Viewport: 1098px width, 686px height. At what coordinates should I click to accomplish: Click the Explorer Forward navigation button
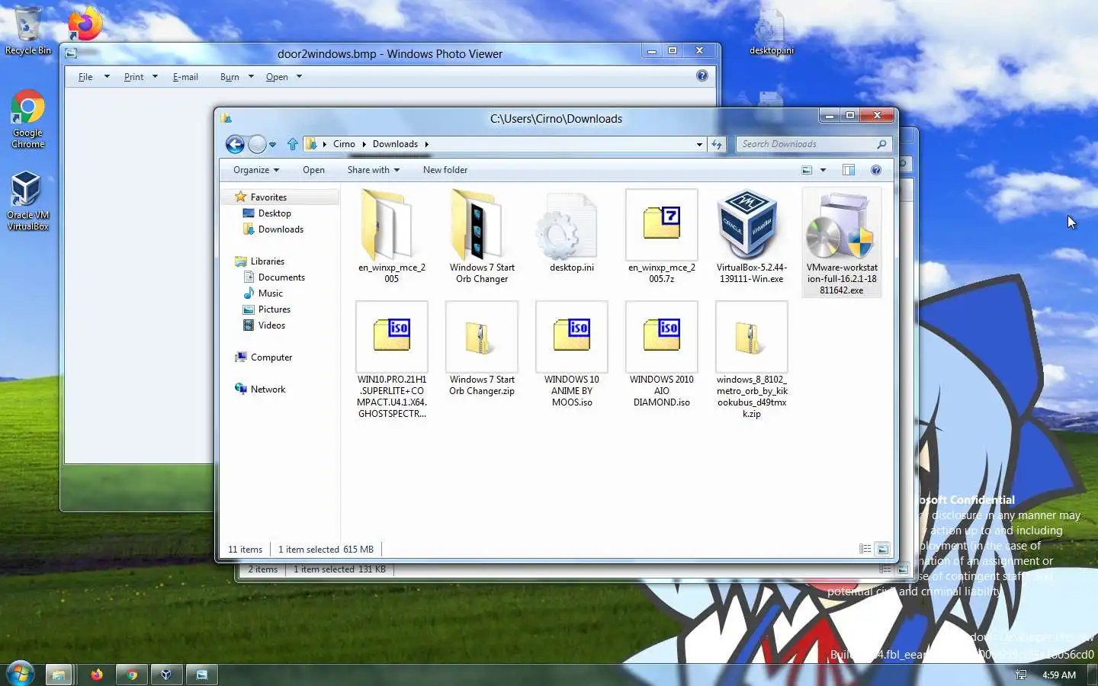[x=258, y=144]
